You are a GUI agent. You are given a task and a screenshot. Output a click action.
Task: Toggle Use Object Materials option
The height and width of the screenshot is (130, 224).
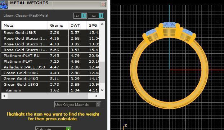[x=78, y=104]
